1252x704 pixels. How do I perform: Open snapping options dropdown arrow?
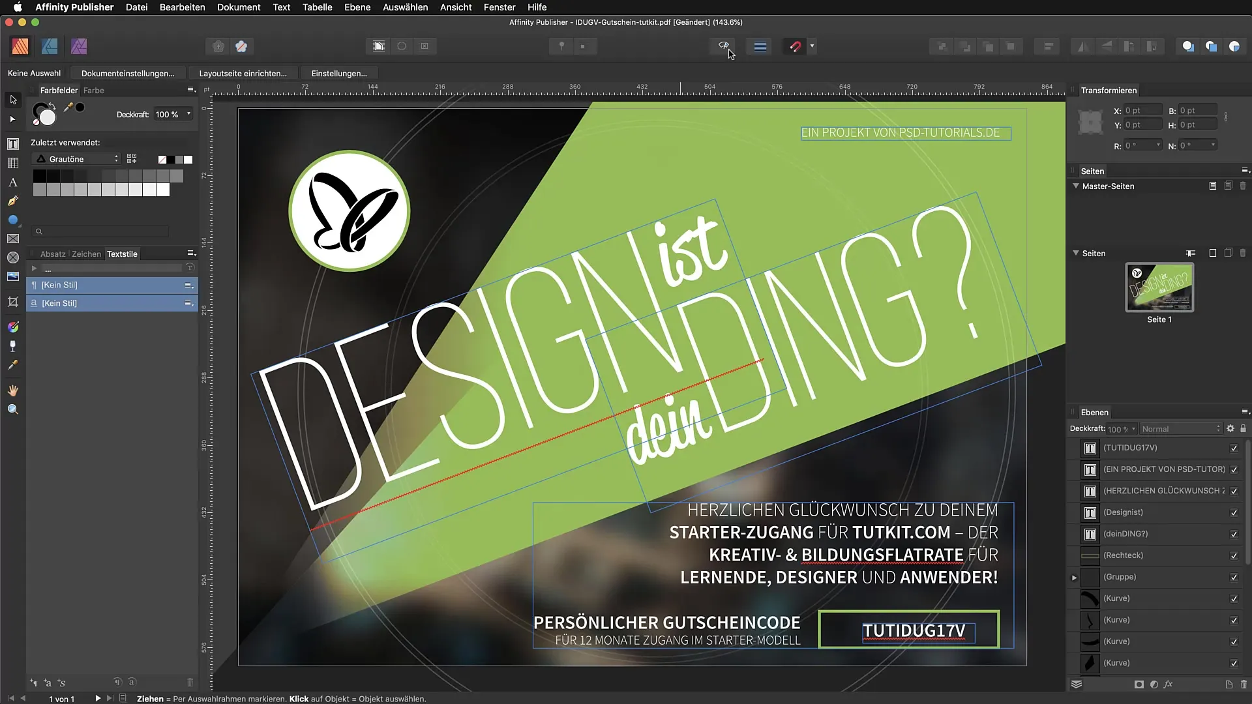tap(812, 46)
